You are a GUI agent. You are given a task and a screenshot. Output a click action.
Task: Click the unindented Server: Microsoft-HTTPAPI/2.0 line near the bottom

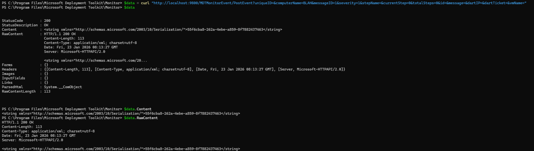coord(33,140)
